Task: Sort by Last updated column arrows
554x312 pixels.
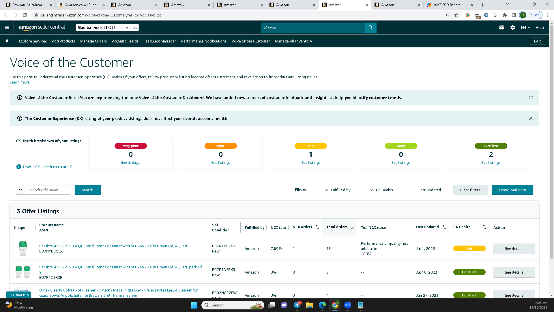Action: tap(444, 227)
